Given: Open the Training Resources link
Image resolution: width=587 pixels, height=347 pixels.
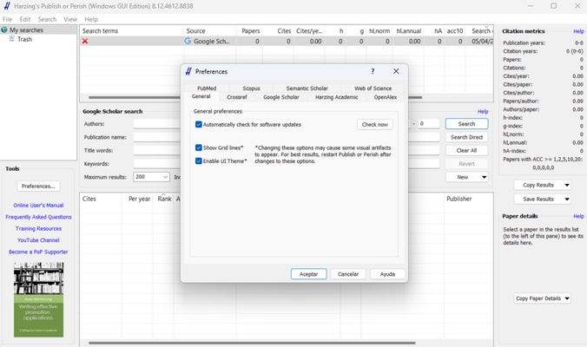Looking at the screenshot, I should point(38,228).
